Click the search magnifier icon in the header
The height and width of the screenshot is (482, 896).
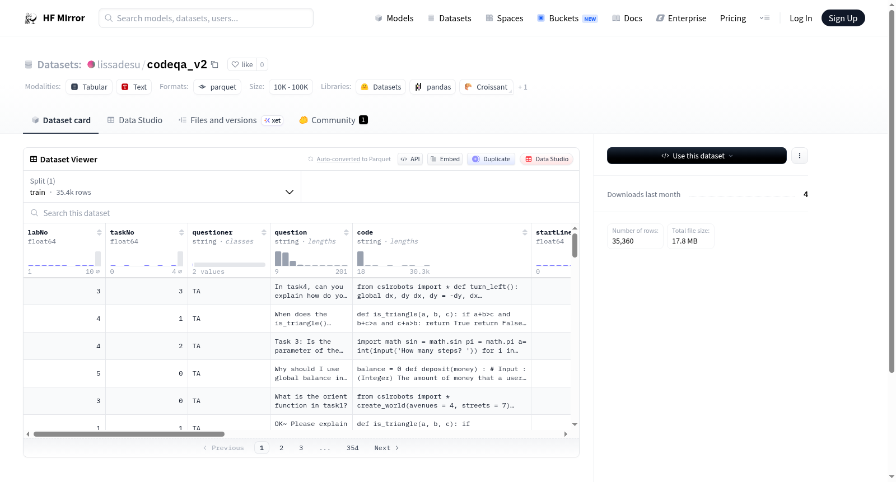point(109,18)
